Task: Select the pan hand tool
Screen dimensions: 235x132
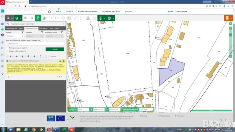Action: 38,18
